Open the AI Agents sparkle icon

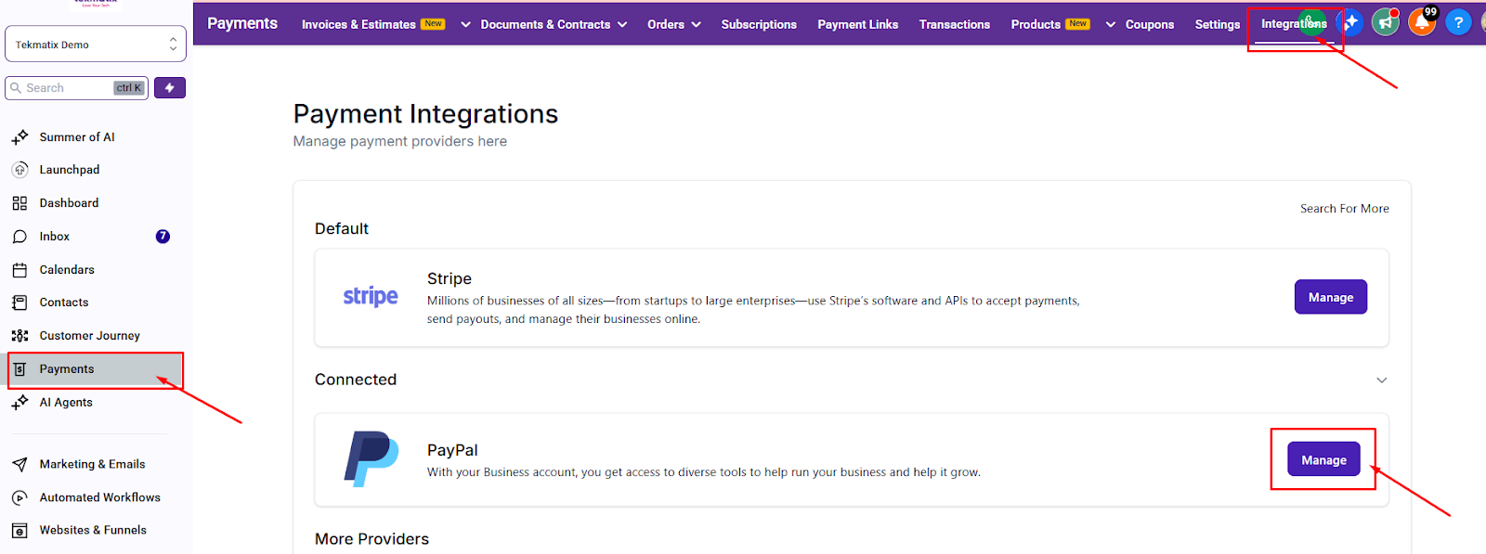pyautogui.click(x=20, y=403)
